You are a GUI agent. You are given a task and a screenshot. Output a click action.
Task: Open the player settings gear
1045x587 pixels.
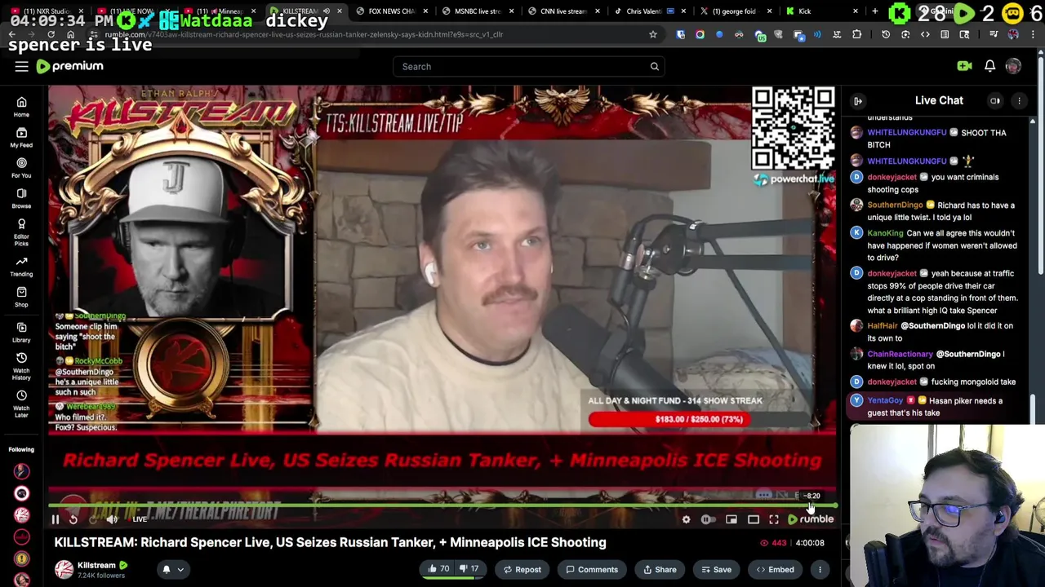coord(686,519)
